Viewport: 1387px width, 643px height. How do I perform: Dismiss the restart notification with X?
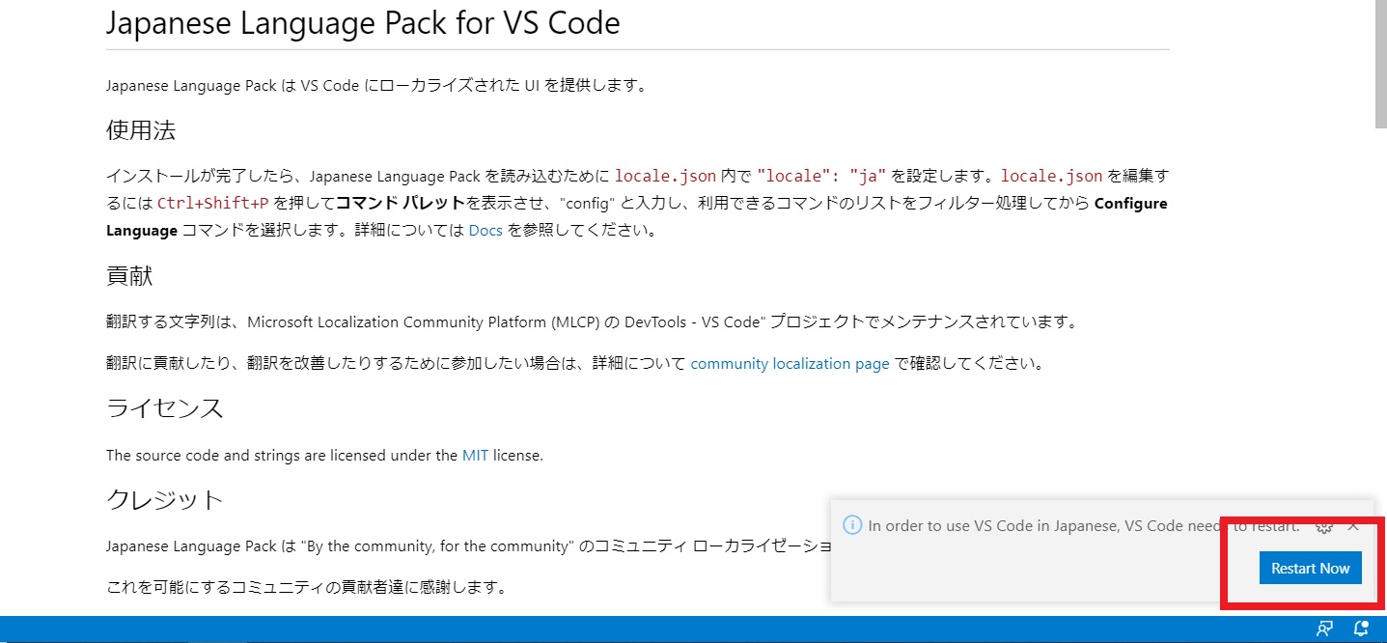1353,526
